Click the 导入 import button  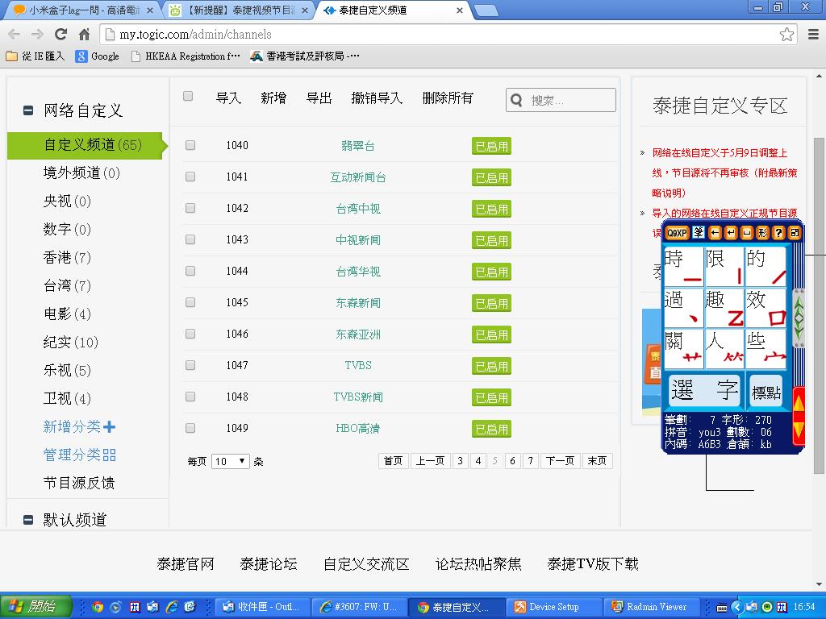[228, 98]
